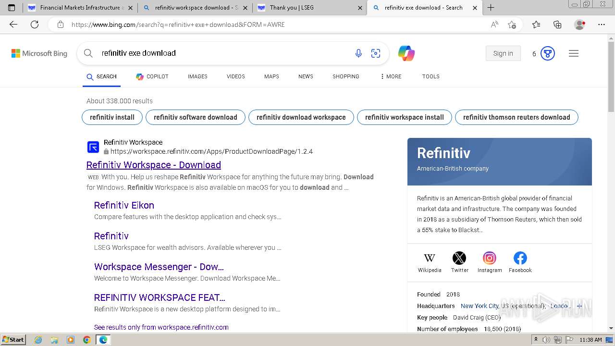Start voice search with microphone icon
This screenshot has height=346, width=615.
click(358, 53)
